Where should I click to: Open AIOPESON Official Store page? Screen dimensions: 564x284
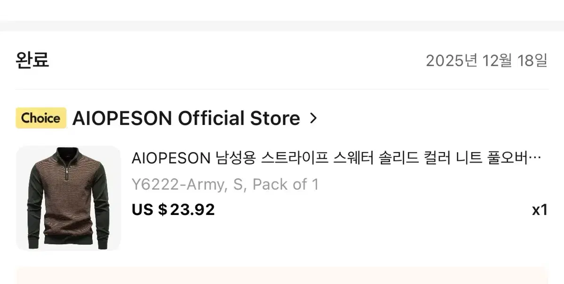point(186,118)
